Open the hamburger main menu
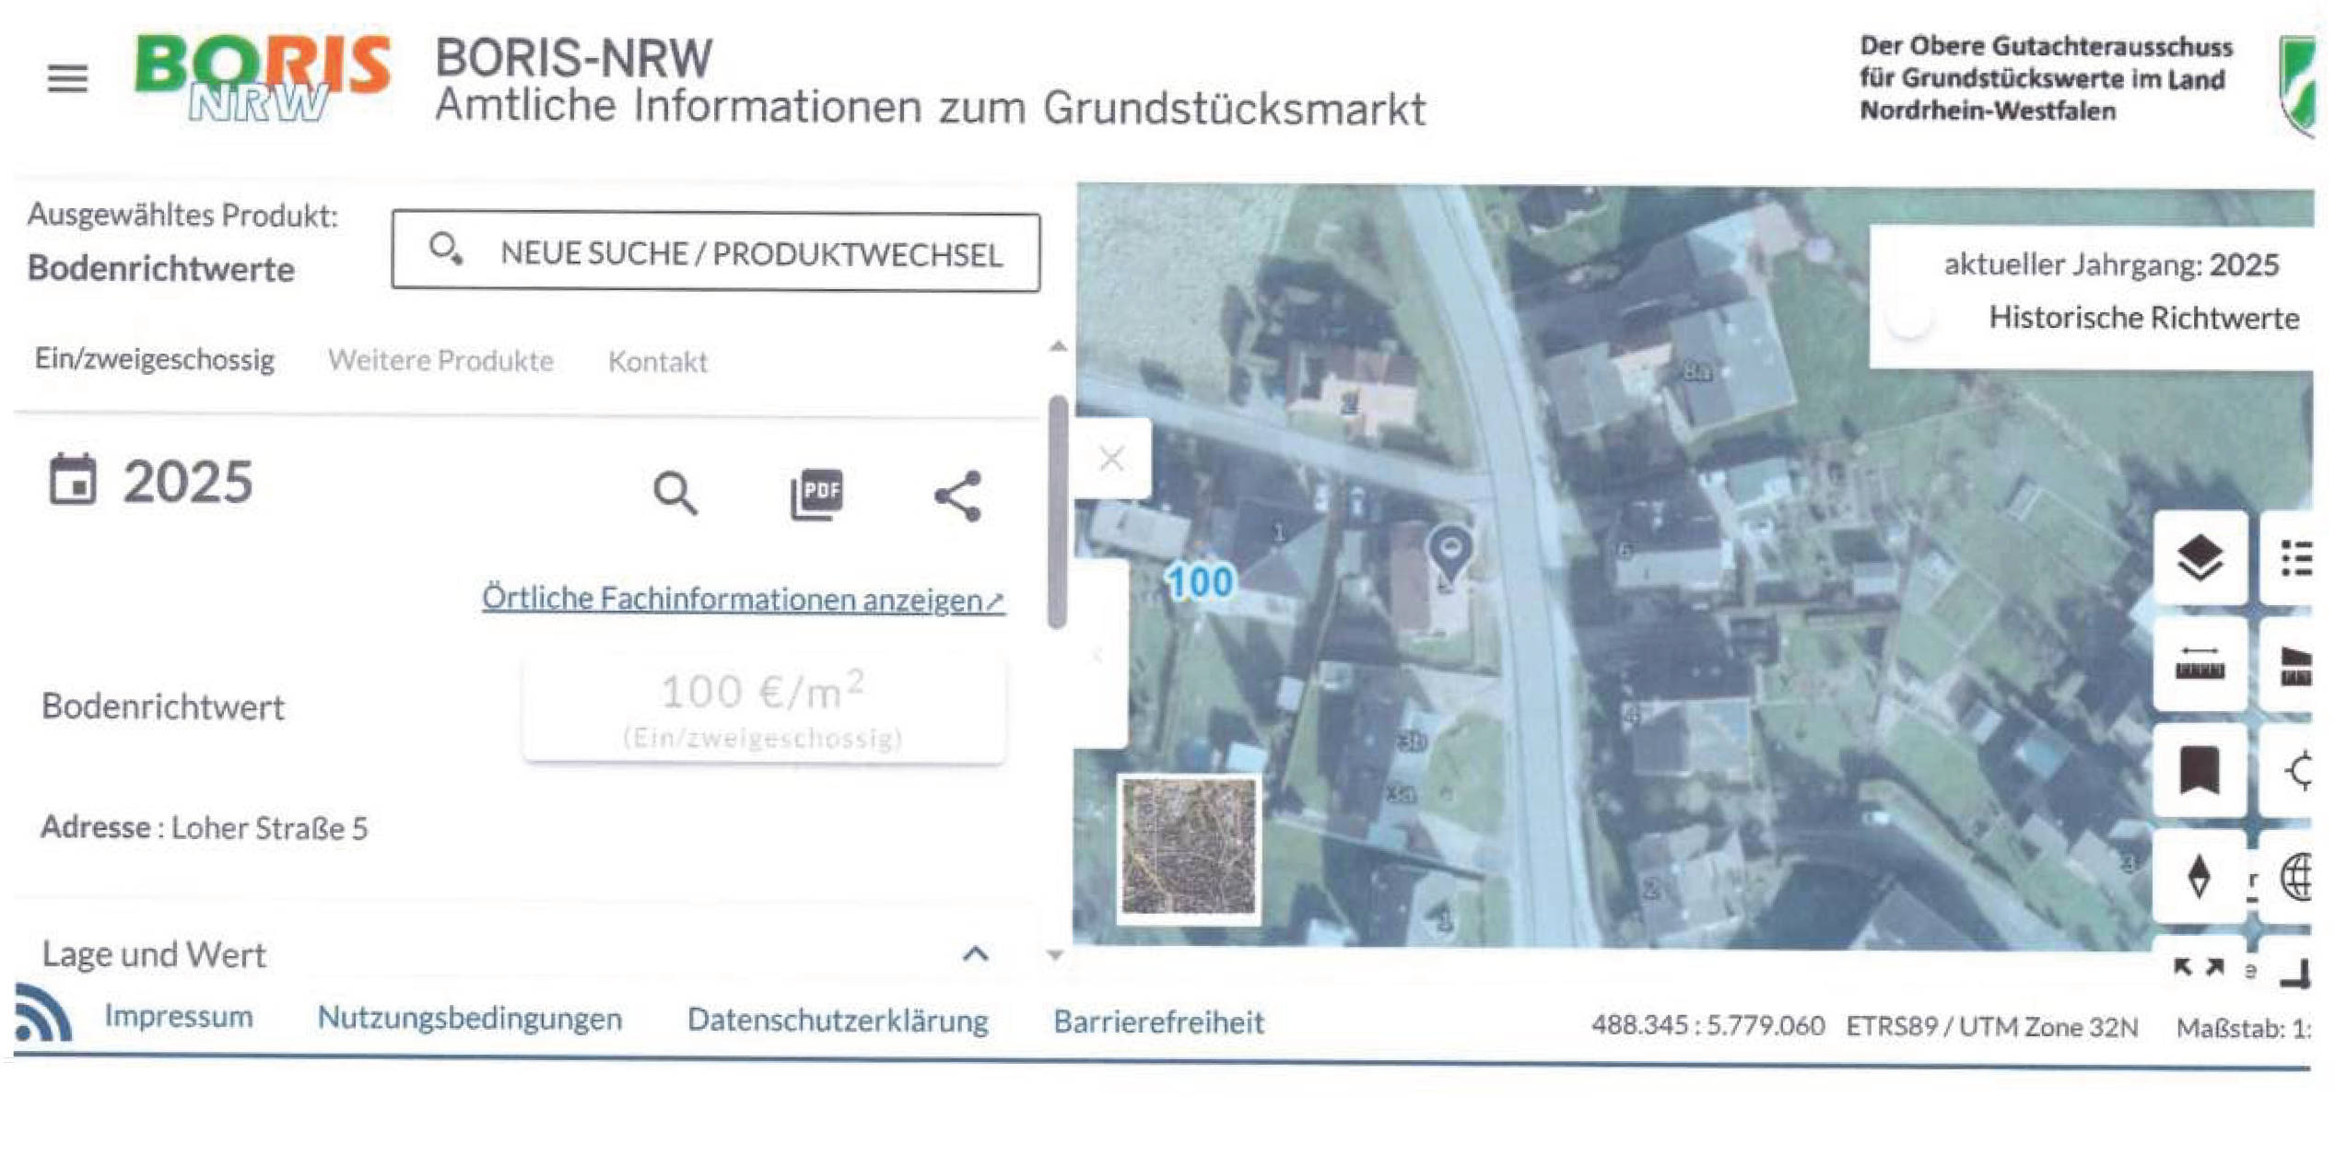 pyautogui.click(x=67, y=78)
